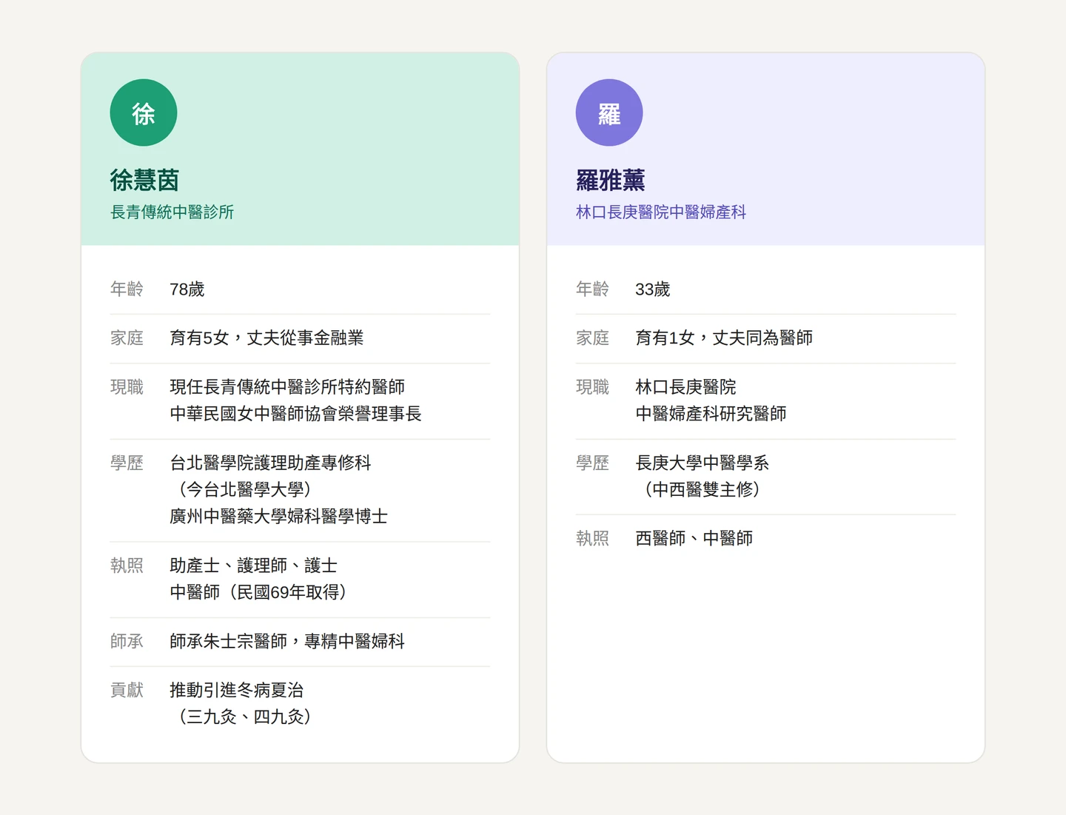The height and width of the screenshot is (815, 1066).
Task: Click the 78歲 age value
Action: pos(187,289)
